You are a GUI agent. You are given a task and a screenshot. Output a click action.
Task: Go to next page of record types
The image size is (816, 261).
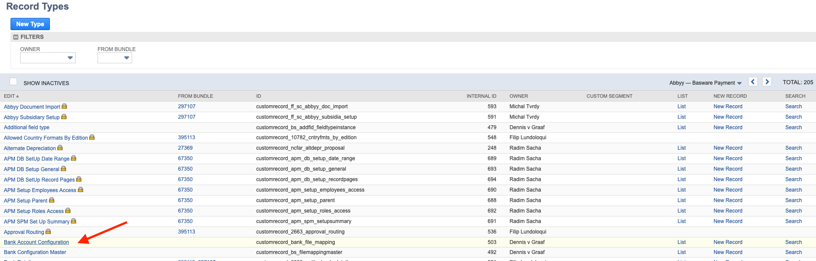click(767, 82)
